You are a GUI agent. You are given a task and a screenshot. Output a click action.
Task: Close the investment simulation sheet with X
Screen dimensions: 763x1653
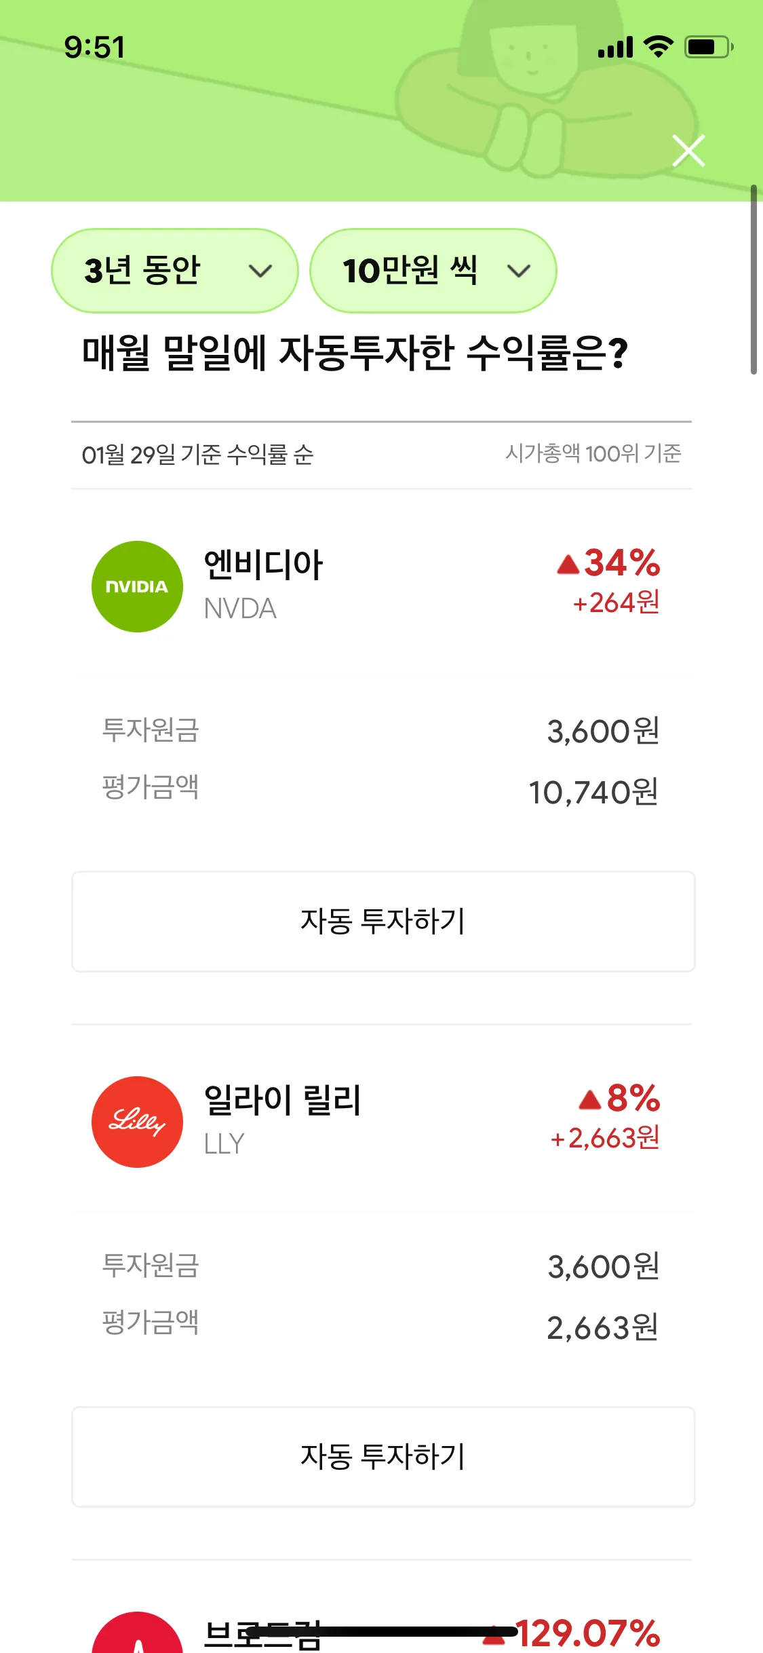pyautogui.click(x=688, y=151)
